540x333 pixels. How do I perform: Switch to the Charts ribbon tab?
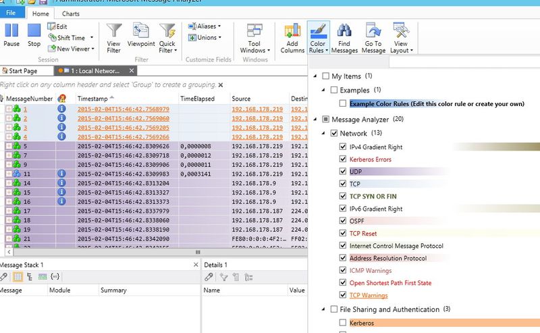[70, 13]
